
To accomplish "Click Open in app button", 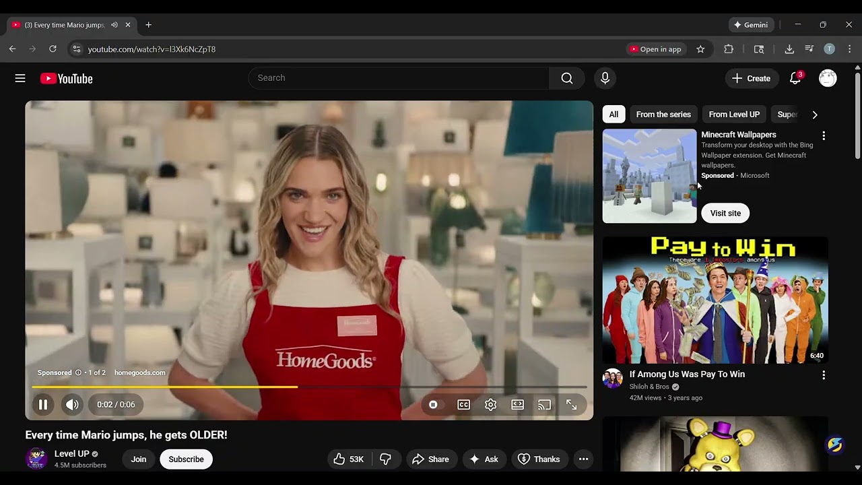I will 656,49.
